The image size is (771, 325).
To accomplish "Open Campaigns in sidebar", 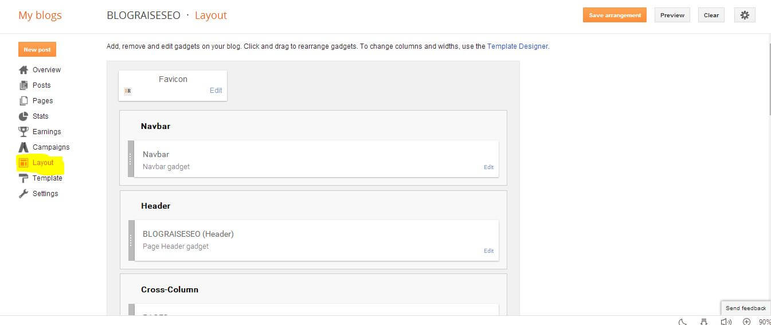I will click(x=51, y=147).
